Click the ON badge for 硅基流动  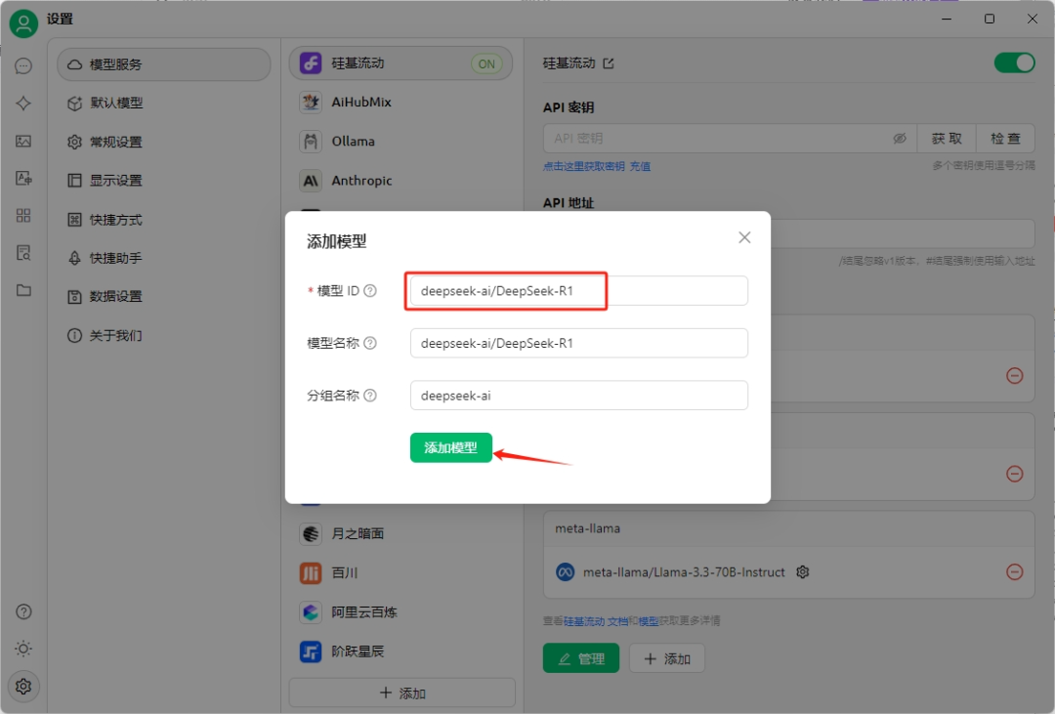[x=486, y=63]
